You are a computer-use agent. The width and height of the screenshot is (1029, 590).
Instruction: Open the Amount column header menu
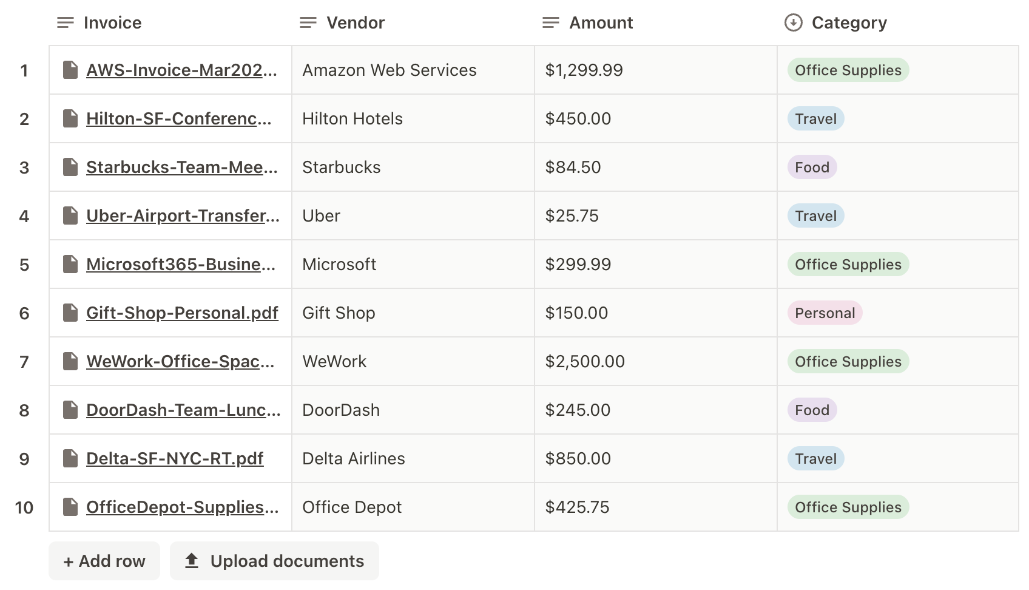tap(656, 22)
